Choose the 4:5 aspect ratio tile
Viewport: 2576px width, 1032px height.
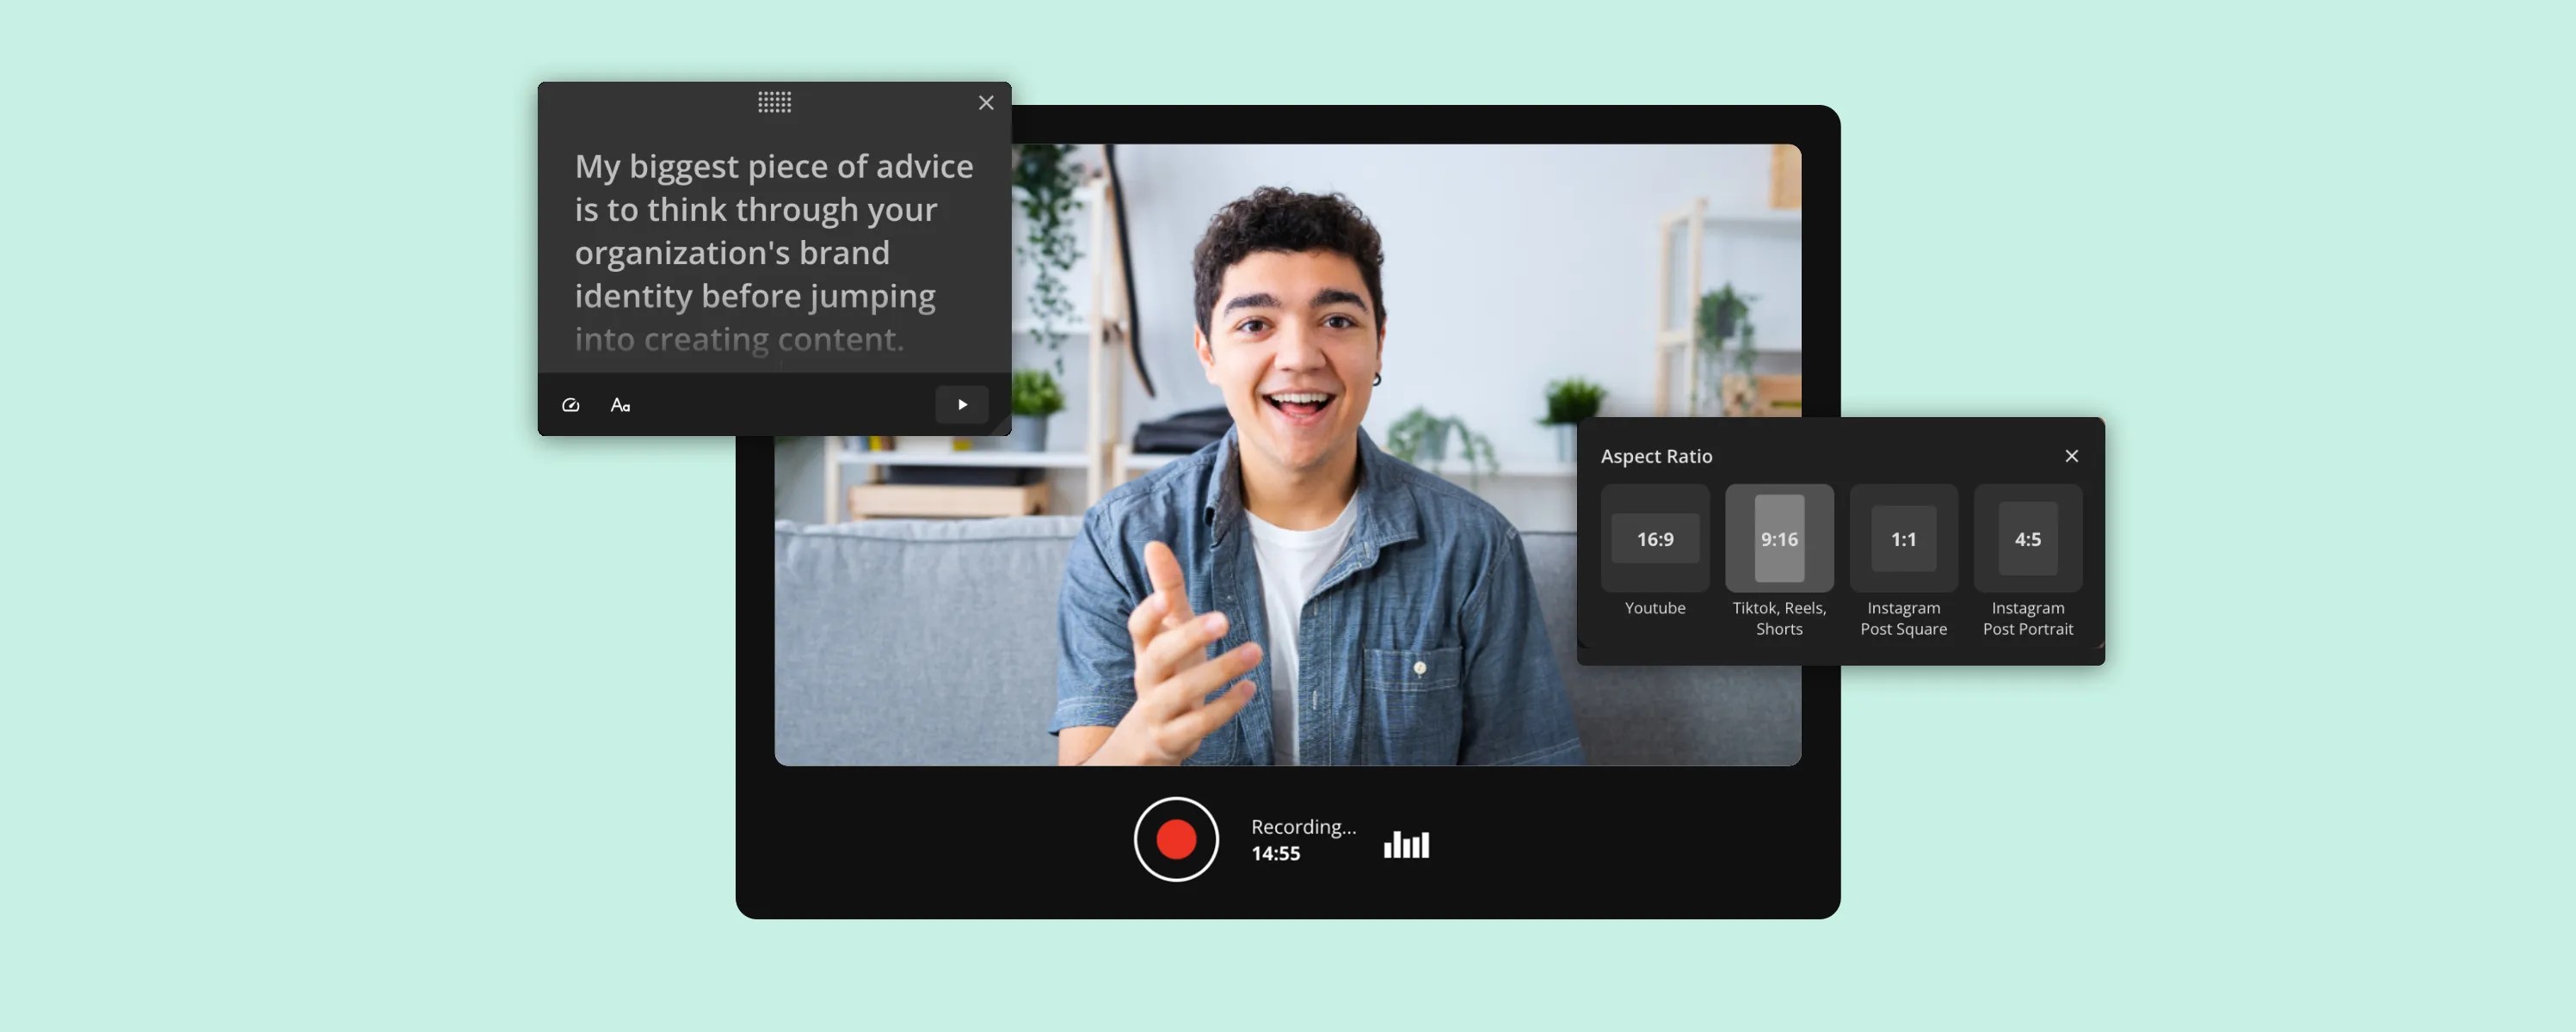click(x=2027, y=539)
